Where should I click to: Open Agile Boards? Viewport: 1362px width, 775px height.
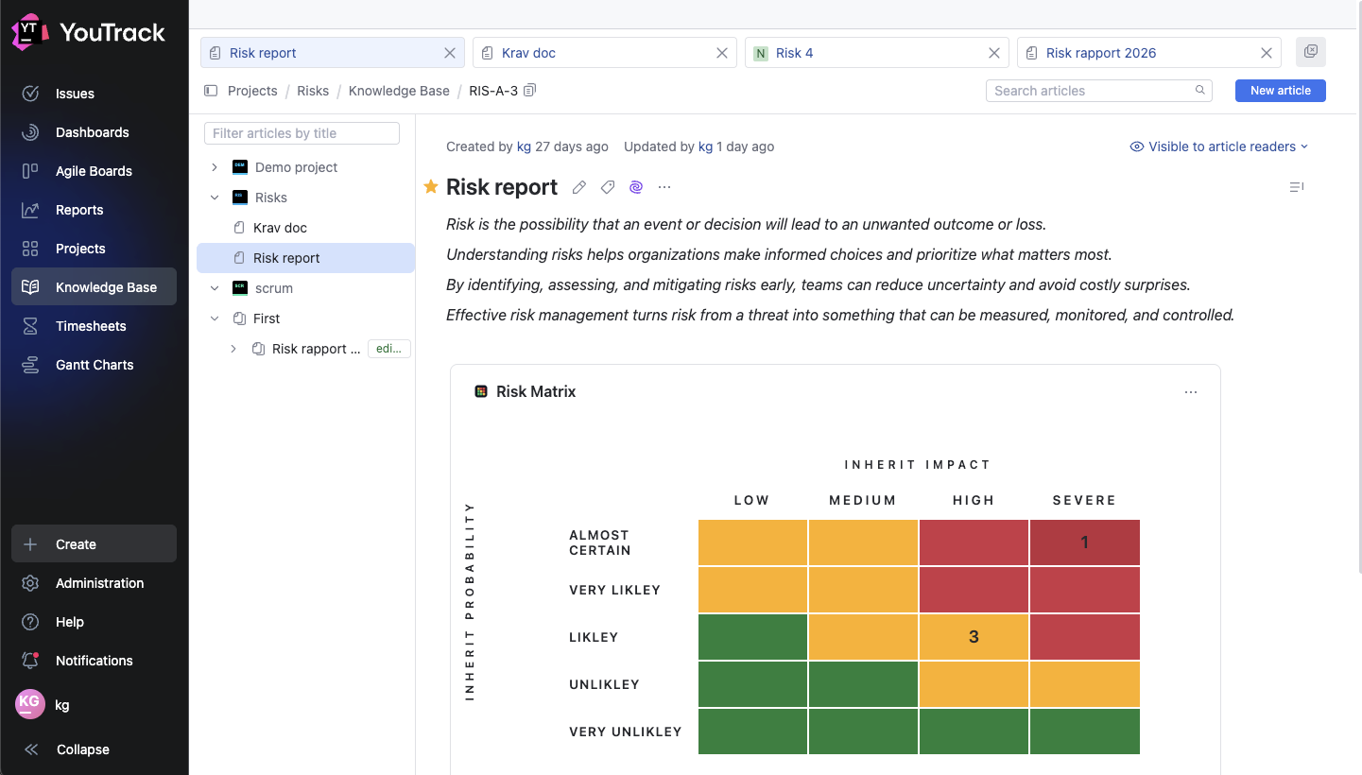coord(95,171)
